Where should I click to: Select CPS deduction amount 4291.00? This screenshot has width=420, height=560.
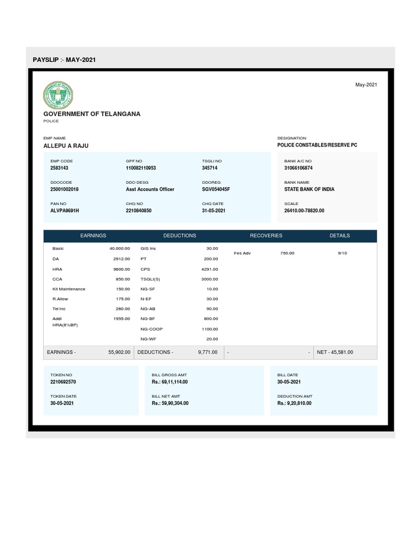pos(209,269)
